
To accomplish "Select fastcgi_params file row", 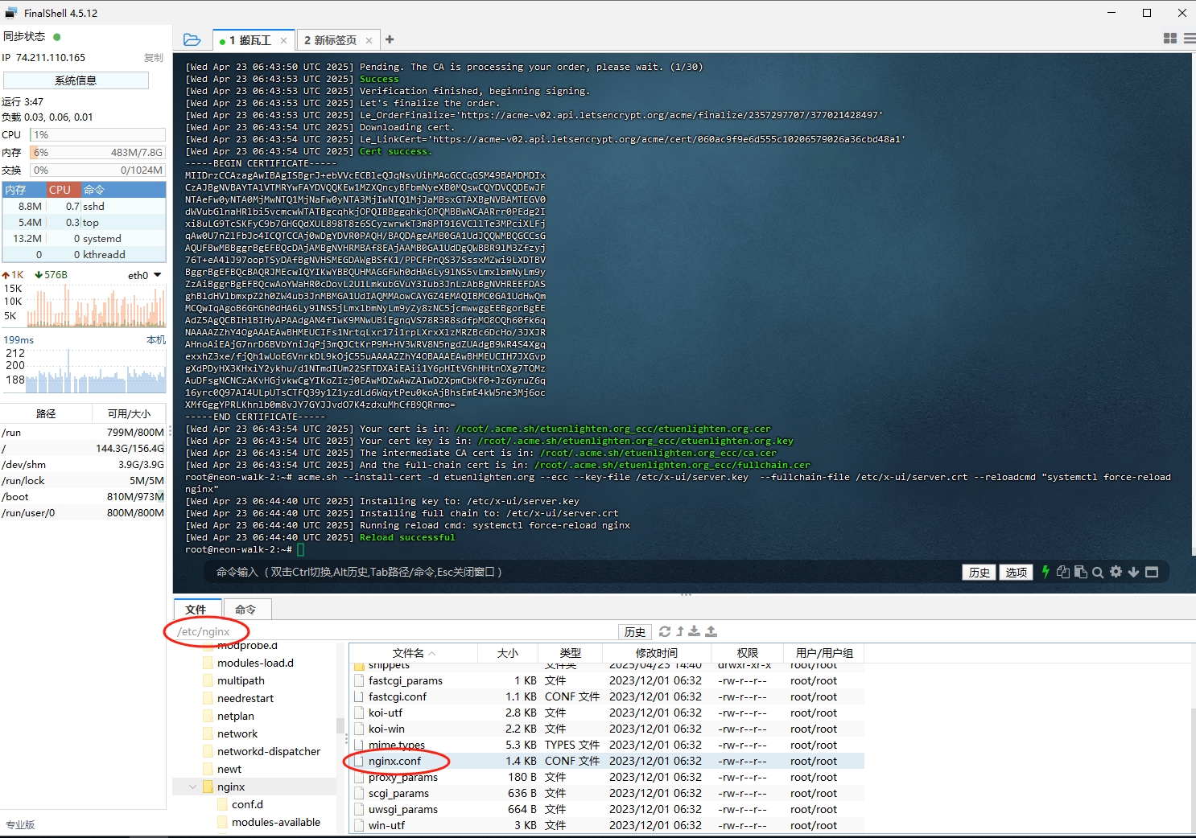I will pos(608,680).
